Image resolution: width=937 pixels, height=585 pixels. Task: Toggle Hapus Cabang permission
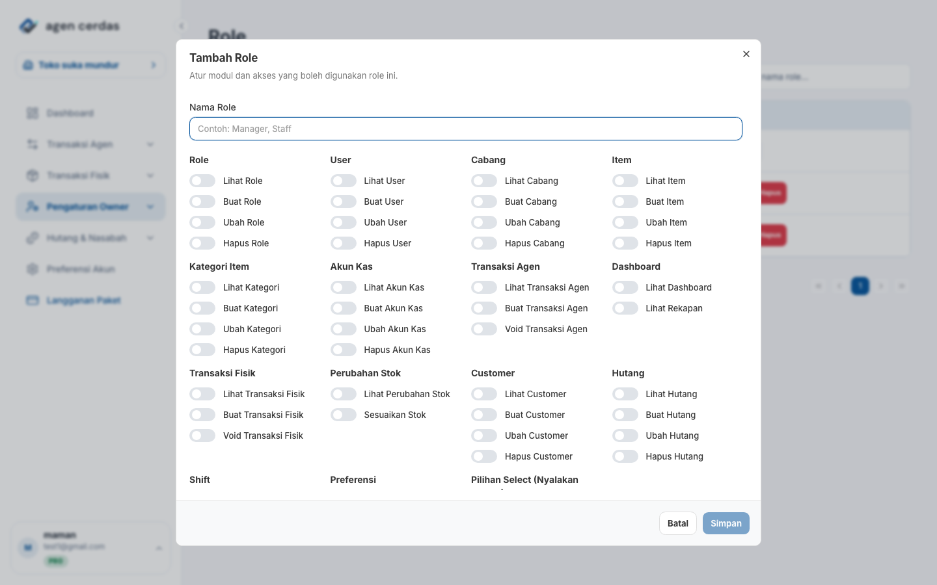(x=484, y=243)
